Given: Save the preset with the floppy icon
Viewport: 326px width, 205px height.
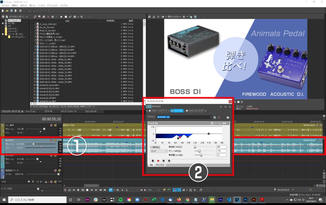Looking at the screenshot, I should point(215,117).
